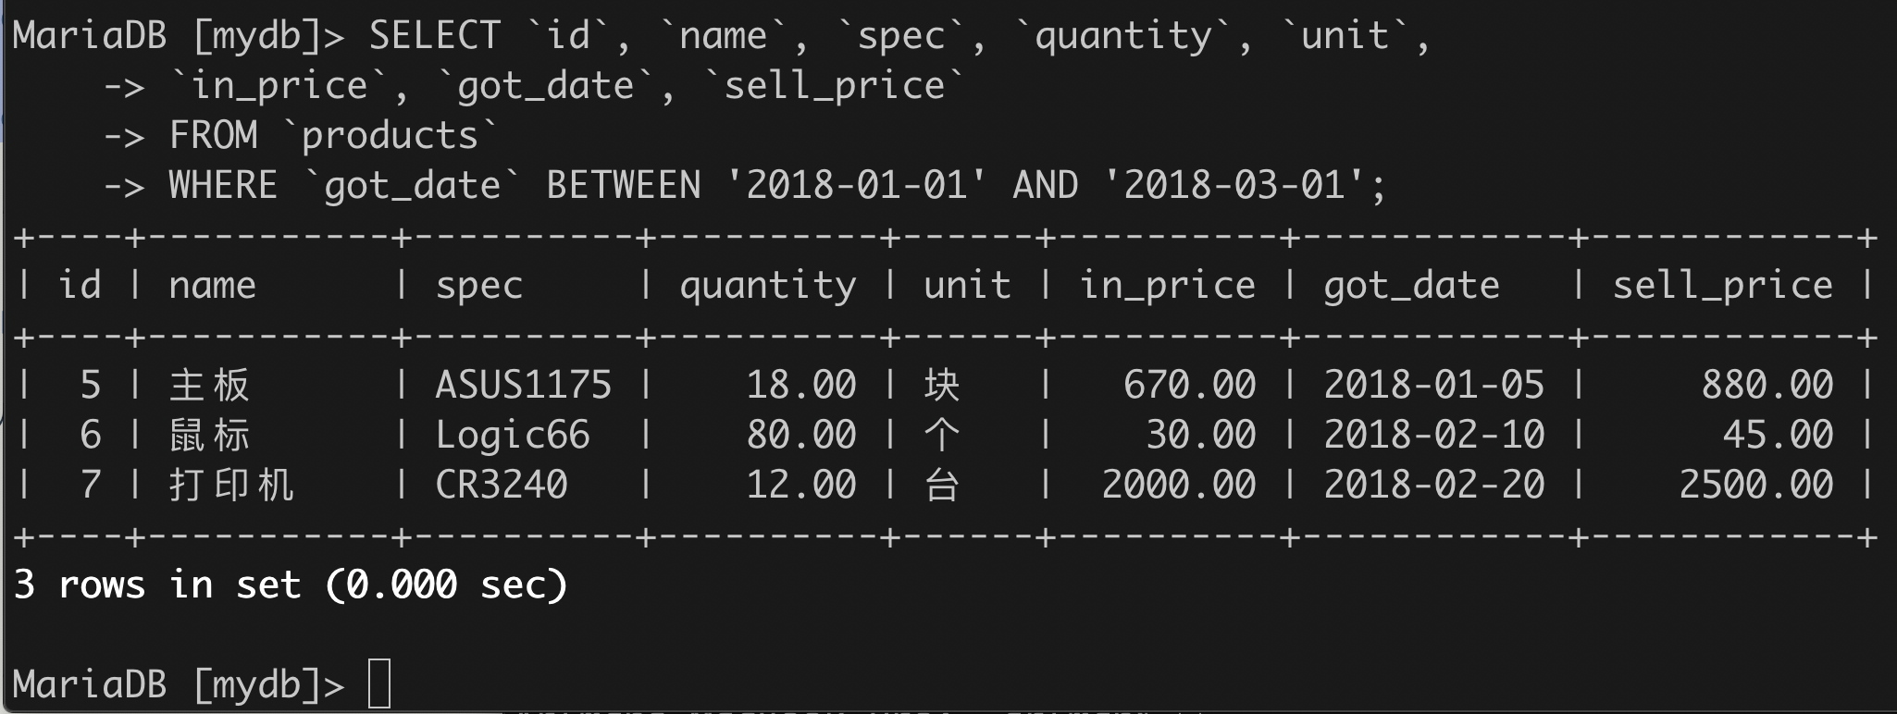This screenshot has height=714, width=1897.
Task: Click the SELECT keyword in the query
Action: point(434,35)
